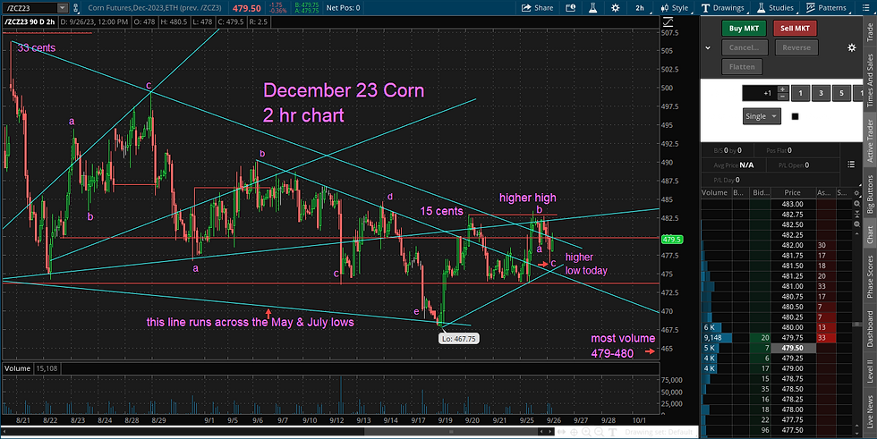
Task: Switch to Big Buttons side tab
Action: pos(870,194)
